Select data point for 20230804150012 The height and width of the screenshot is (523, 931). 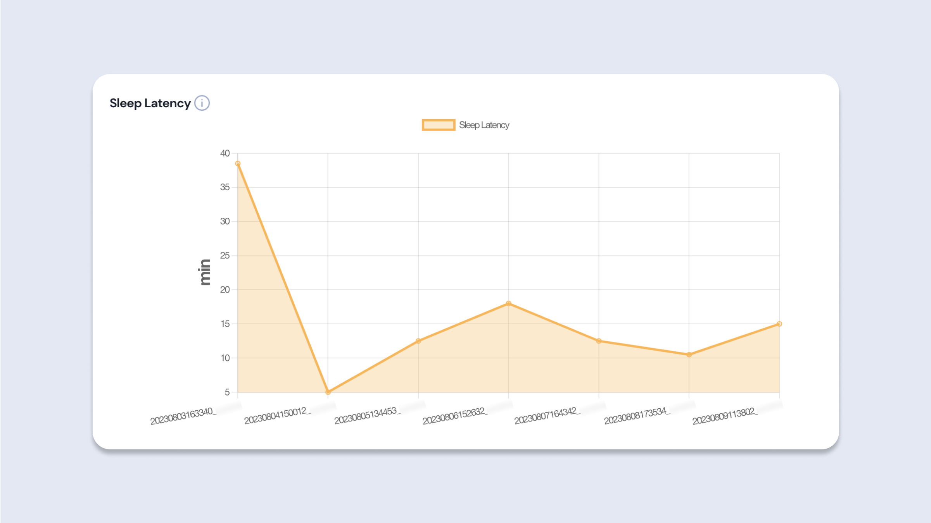[328, 392]
